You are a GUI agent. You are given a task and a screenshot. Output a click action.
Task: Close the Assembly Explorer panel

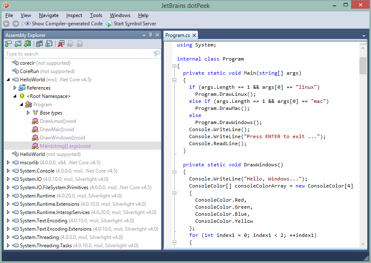[x=157, y=35]
